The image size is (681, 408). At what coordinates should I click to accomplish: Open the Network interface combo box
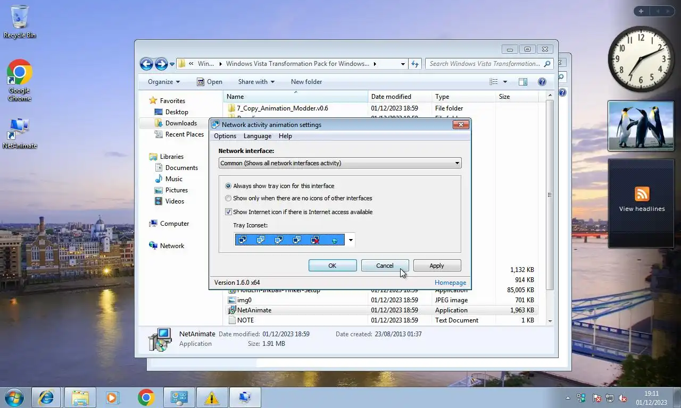coord(340,163)
